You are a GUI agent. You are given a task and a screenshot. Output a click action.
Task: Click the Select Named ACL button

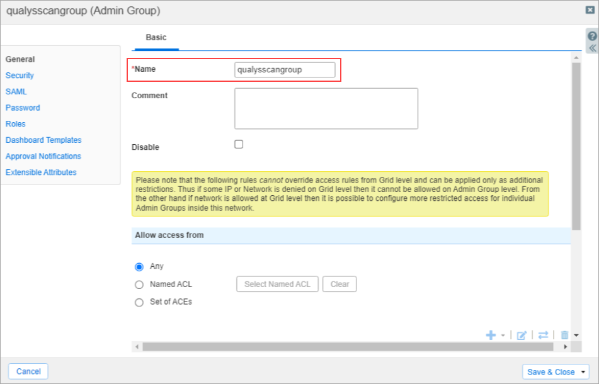[277, 284]
